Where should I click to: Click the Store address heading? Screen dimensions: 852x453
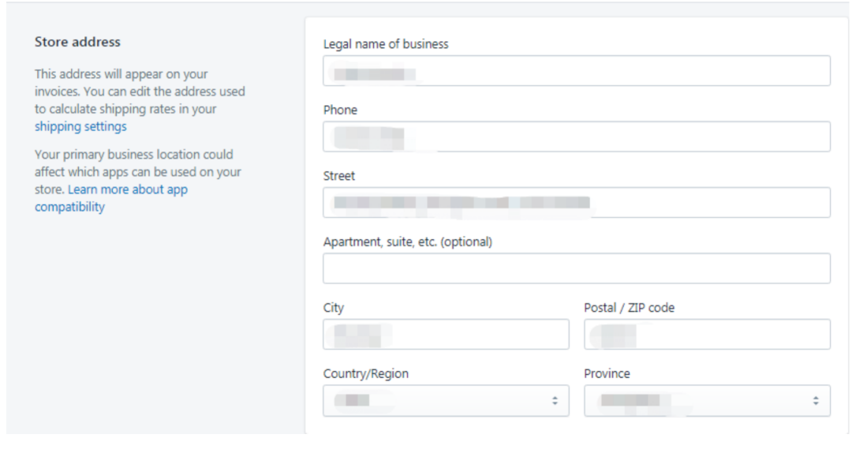[77, 42]
